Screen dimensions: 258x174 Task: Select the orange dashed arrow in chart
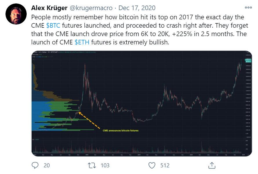tap(89, 120)
